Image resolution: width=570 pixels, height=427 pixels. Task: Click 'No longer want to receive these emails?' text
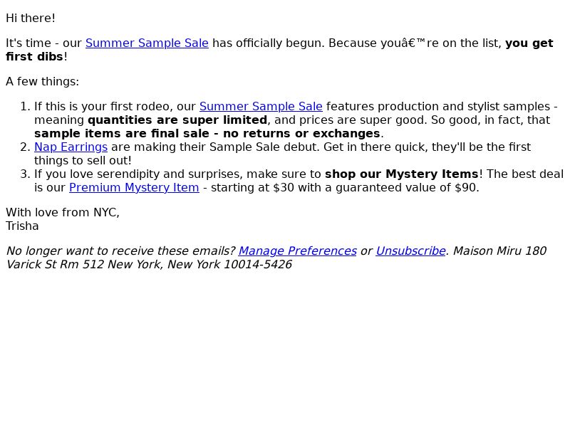point(120,251)
